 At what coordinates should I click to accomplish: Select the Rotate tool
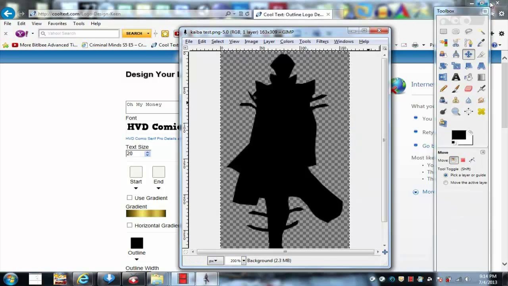443,66
